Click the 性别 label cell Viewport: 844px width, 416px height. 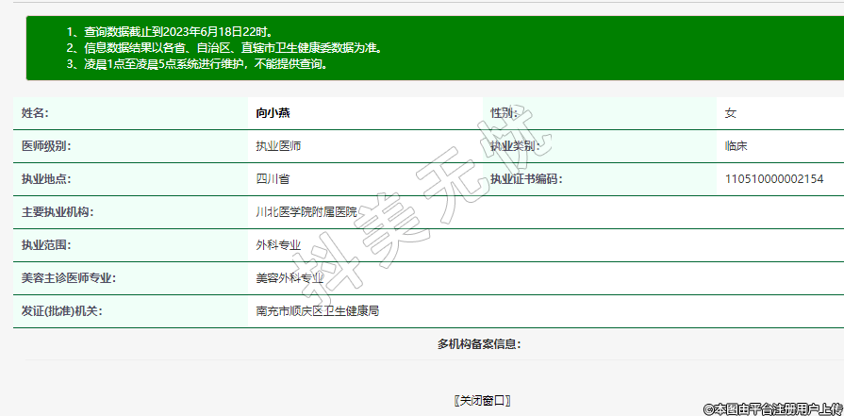(x=505, y=113)
